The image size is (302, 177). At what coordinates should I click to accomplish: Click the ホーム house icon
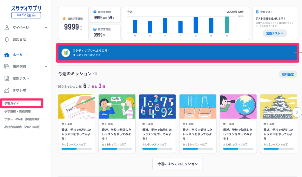pyautogui.click(x=7, y=55)
